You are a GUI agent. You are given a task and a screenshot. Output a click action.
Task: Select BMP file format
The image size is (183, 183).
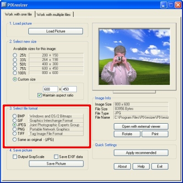click(x=15, y=116)
